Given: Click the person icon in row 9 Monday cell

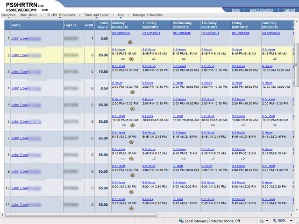Looking at the screenshot, I should click(132, 175).
